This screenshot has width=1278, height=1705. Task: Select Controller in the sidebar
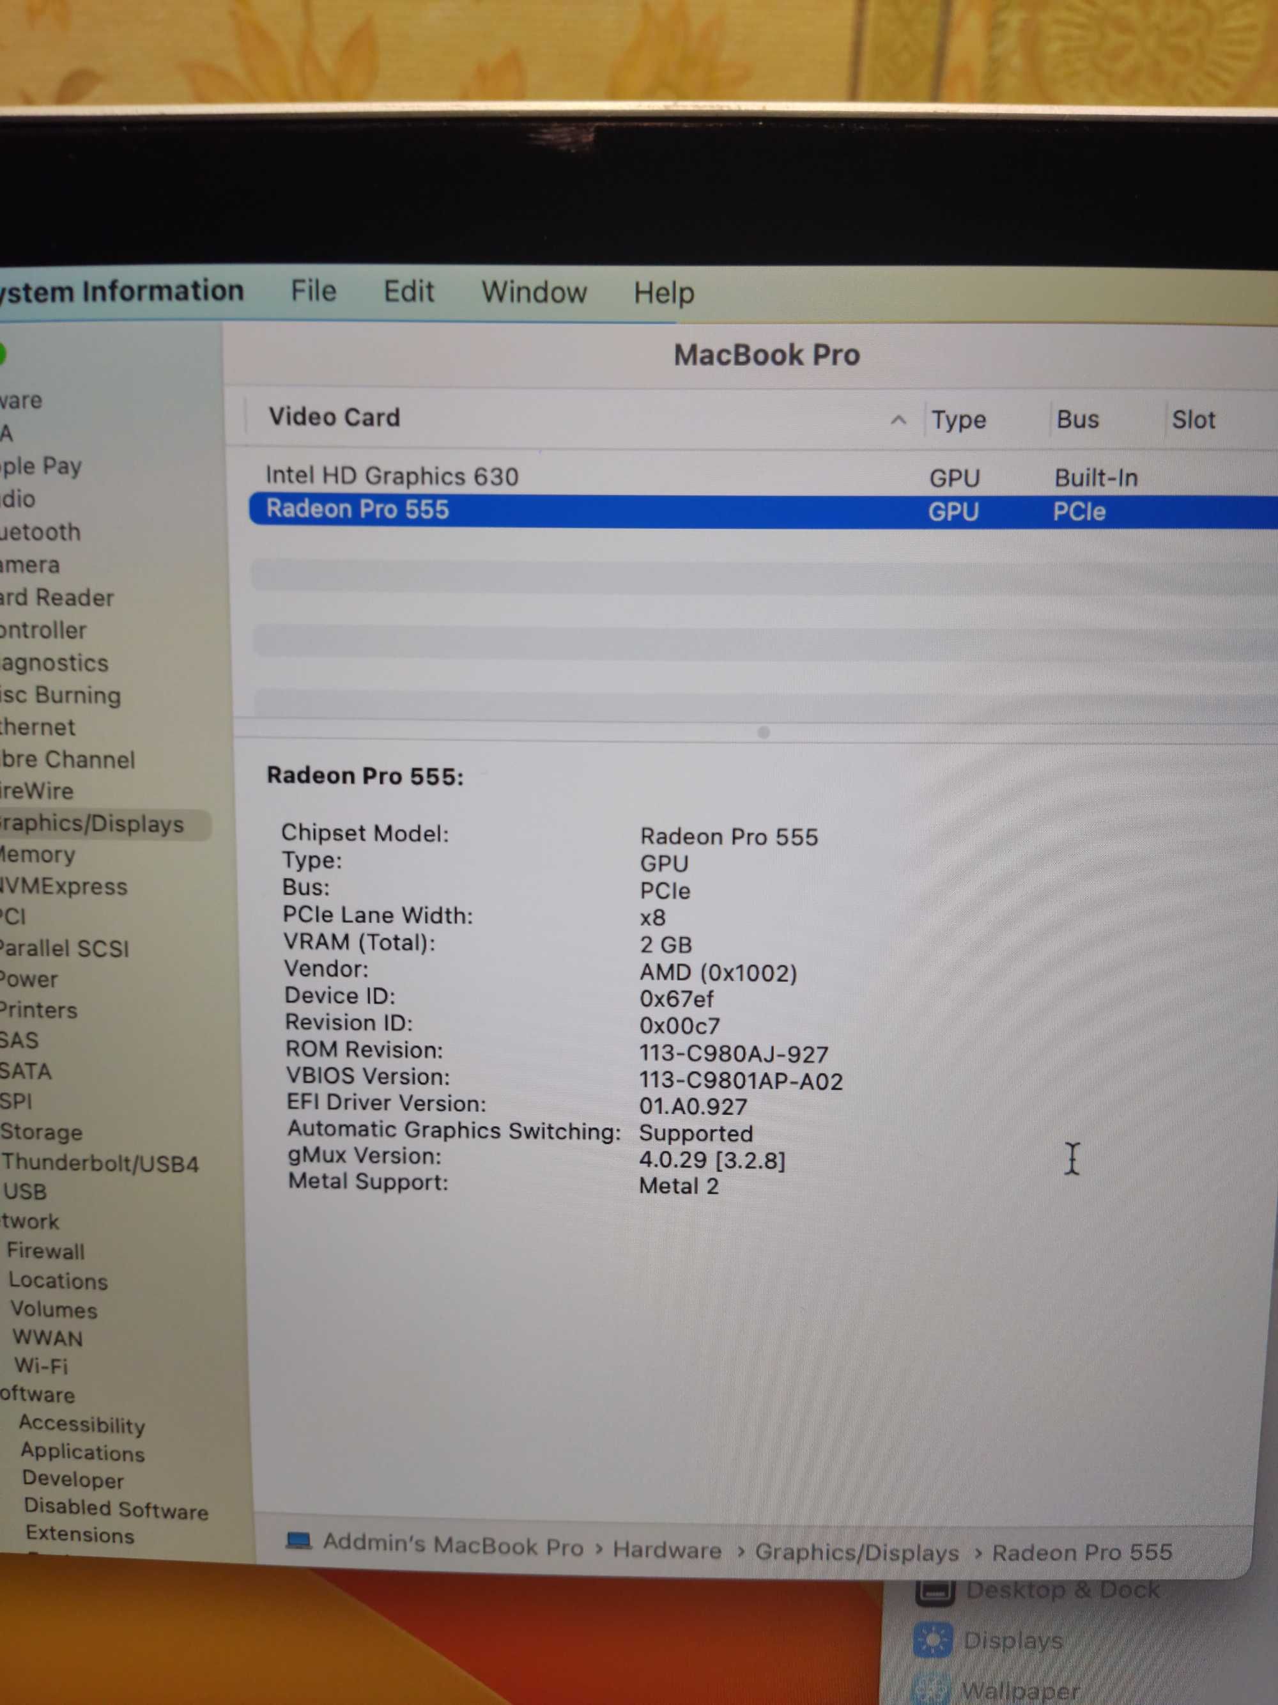coord(43,630)
